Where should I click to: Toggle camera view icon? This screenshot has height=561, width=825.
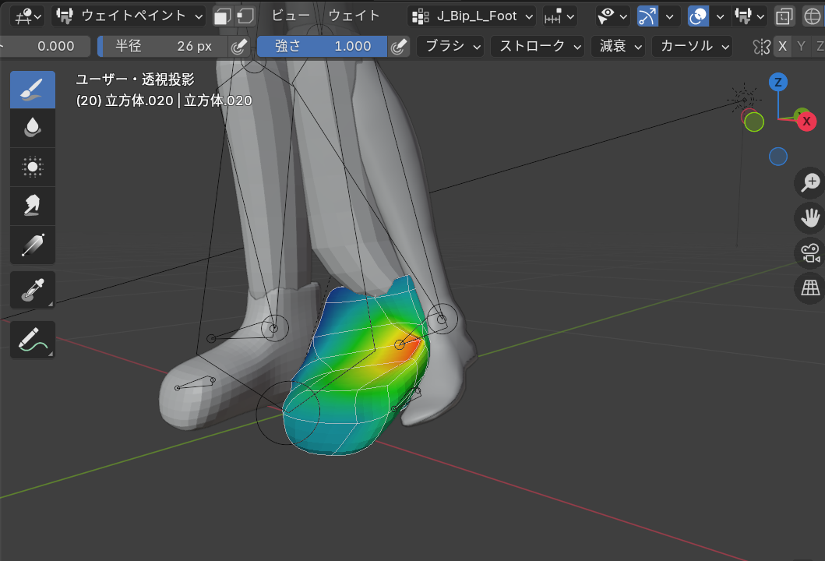810,253
